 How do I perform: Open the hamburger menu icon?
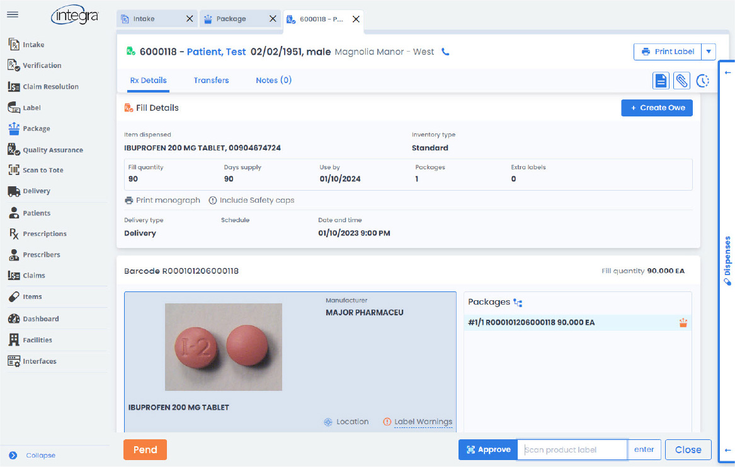(12, 15)
